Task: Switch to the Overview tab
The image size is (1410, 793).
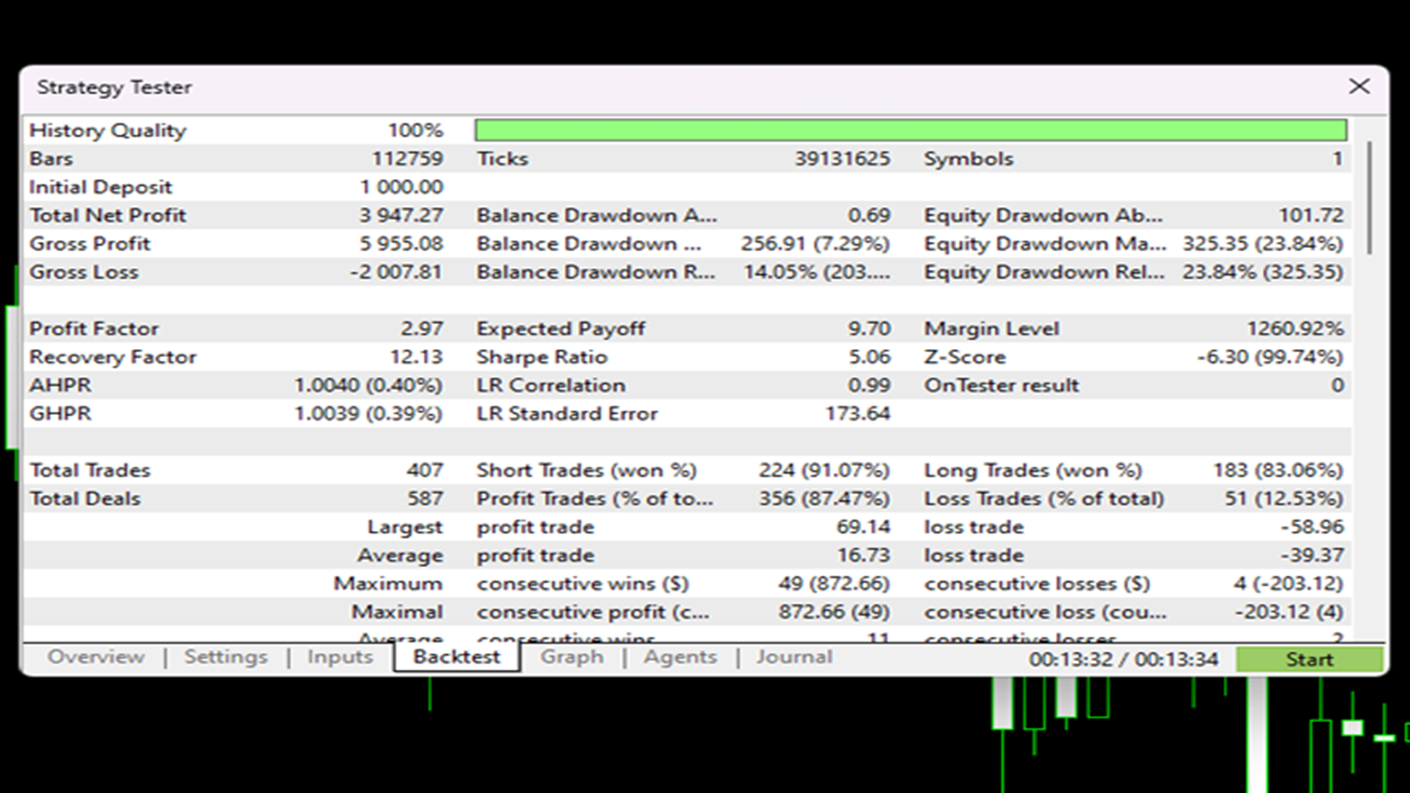Action: click(96, 656)
